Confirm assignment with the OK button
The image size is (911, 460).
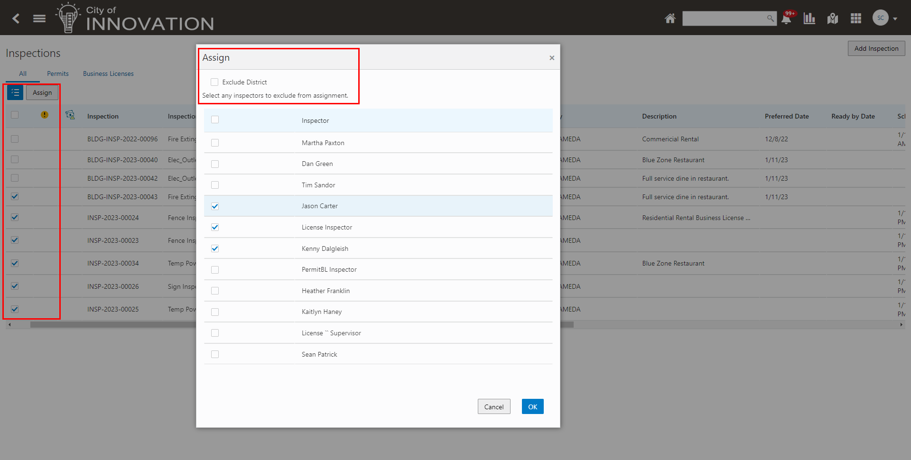(x=532, y=406)
